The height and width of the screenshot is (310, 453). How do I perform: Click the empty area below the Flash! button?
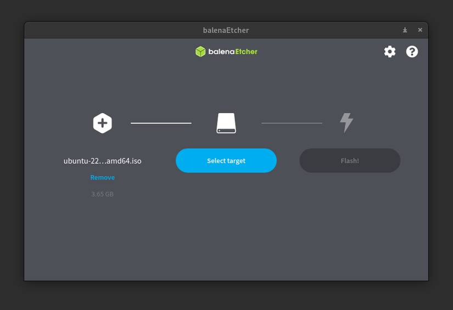350,225
